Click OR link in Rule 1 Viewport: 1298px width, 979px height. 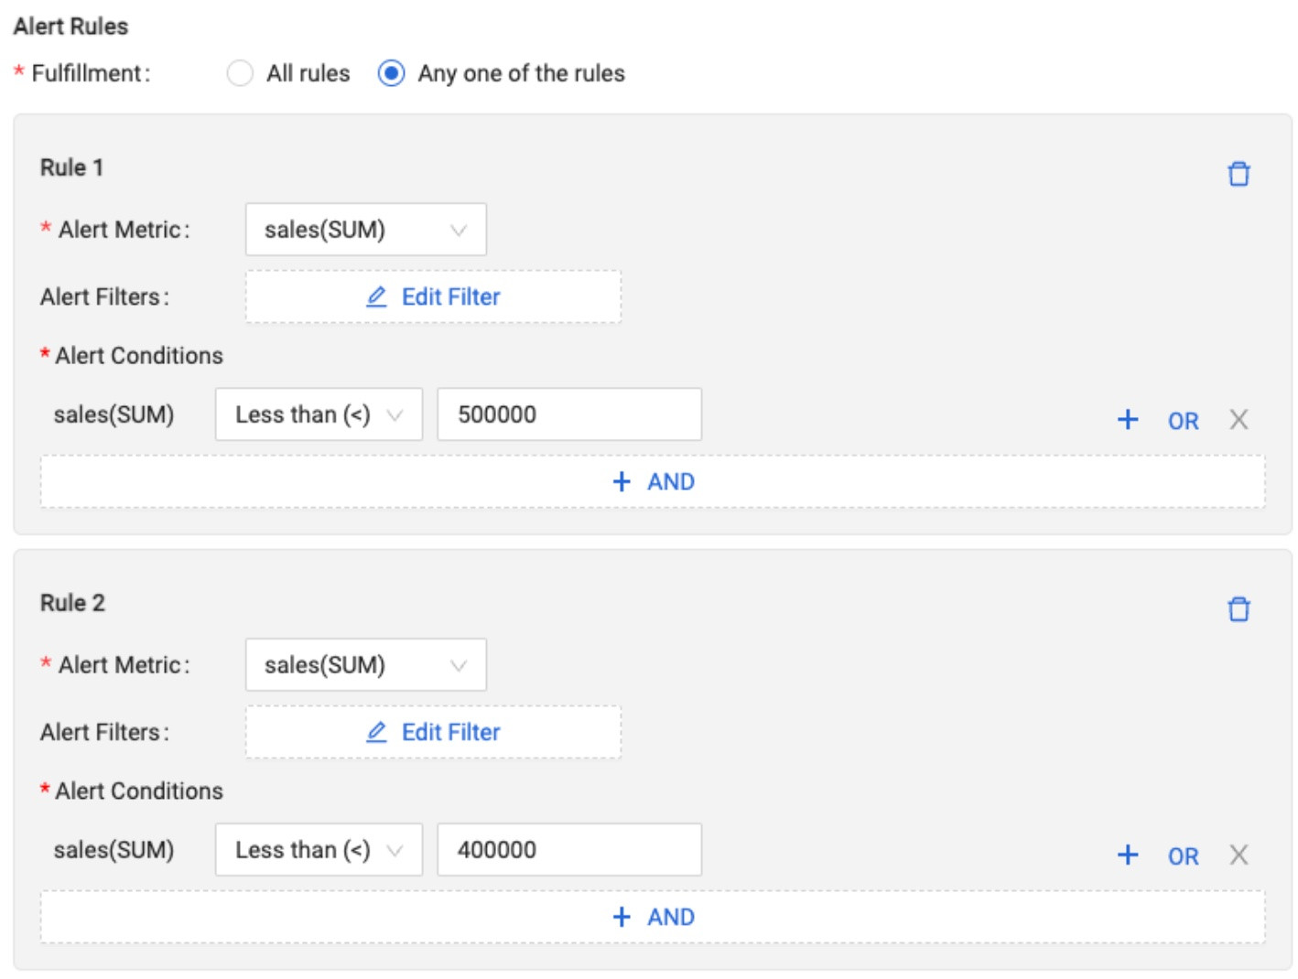click(1183, 421)
